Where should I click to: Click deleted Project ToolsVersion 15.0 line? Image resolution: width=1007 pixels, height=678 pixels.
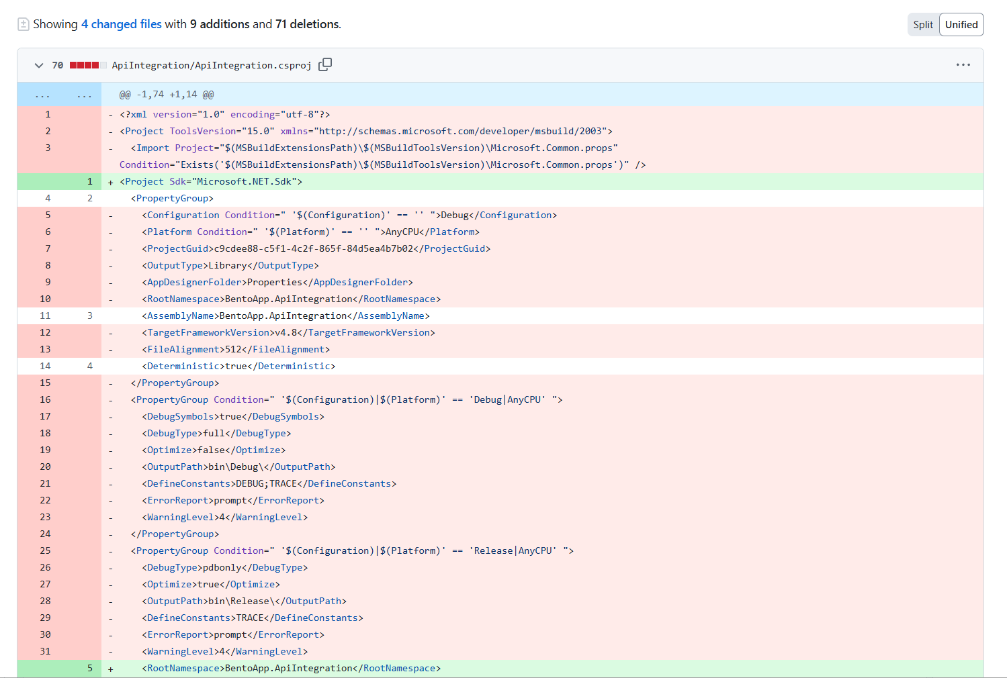(x=542, y=131)
